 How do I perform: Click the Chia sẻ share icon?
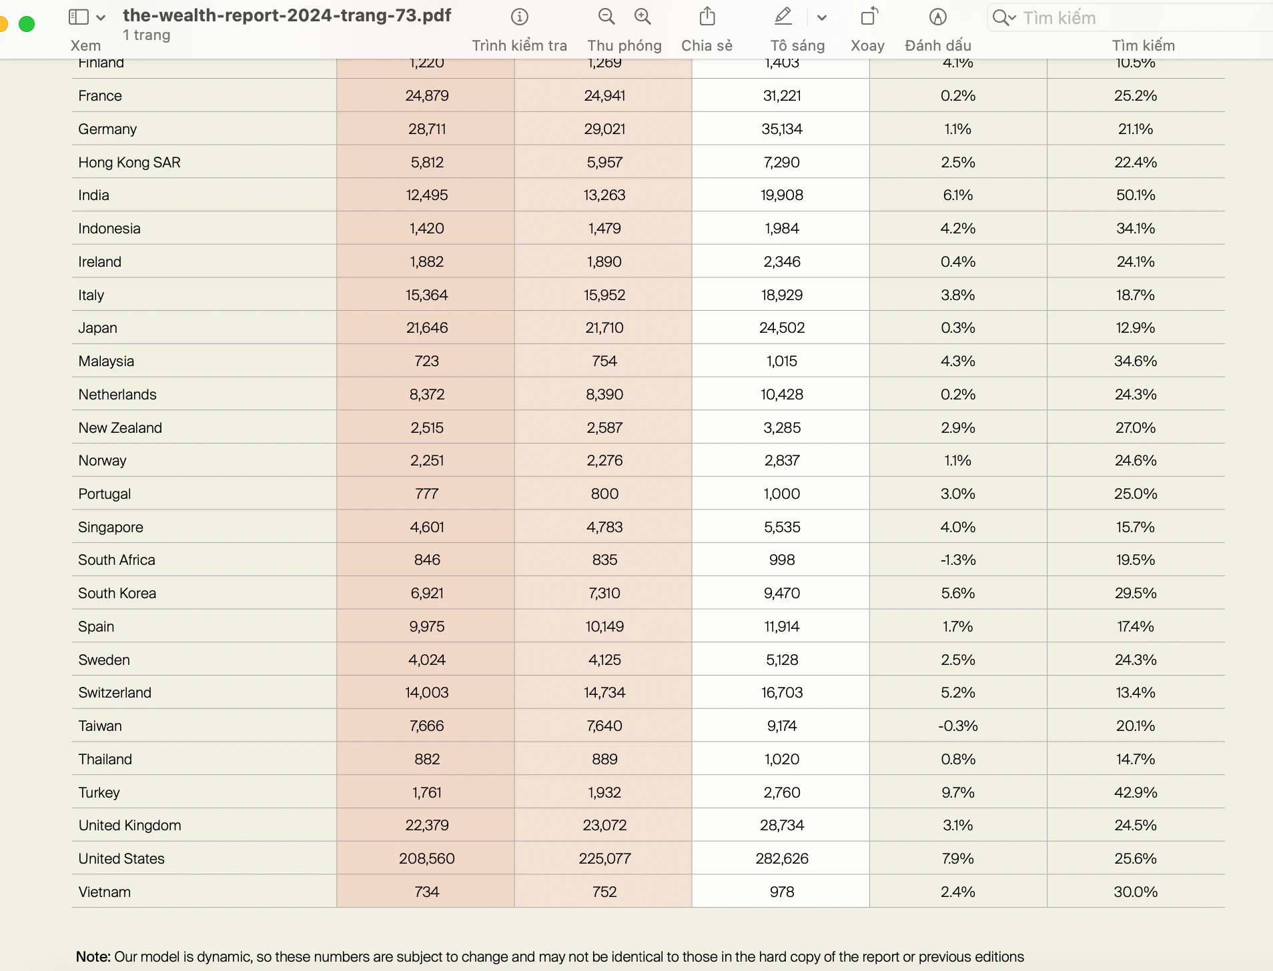coord(707,17)
